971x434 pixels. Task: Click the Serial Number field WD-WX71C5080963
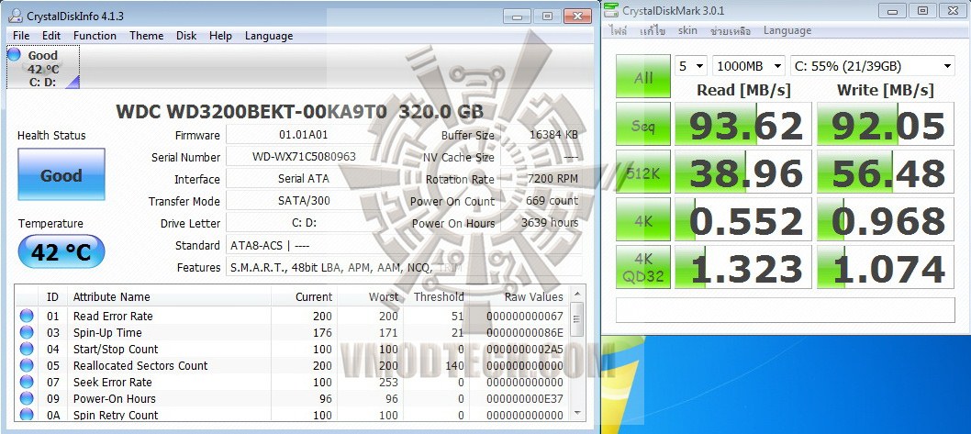point(304,157)
